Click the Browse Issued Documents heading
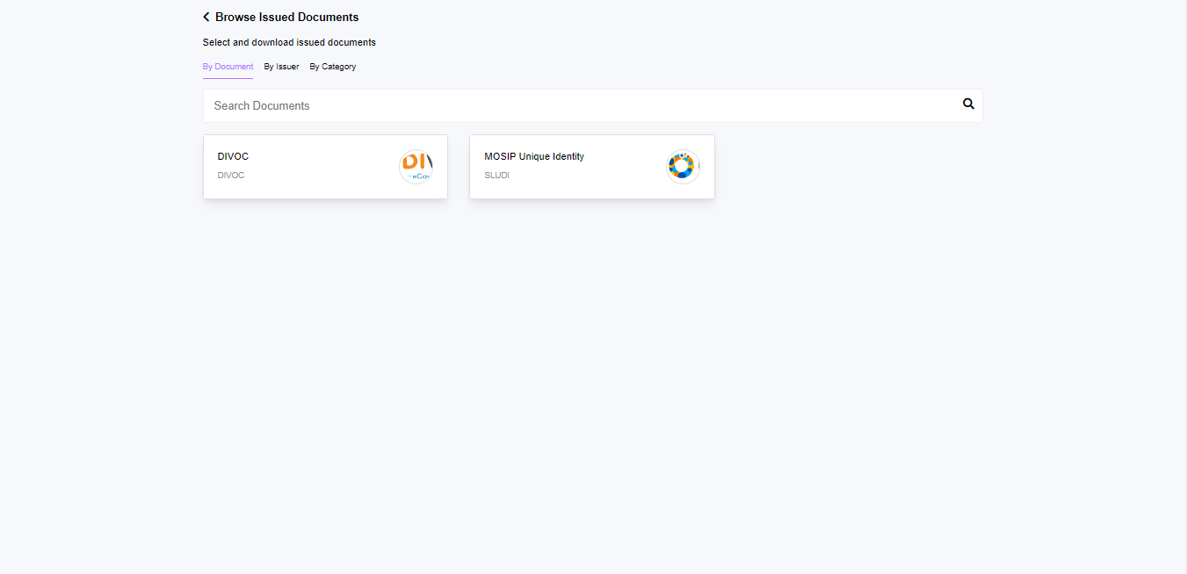Viewport: 1187px width, 574px height. [286, 17]
